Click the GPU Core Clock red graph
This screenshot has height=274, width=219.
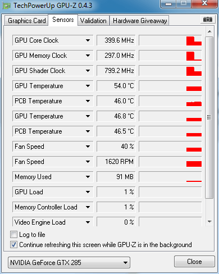(170, 40)
